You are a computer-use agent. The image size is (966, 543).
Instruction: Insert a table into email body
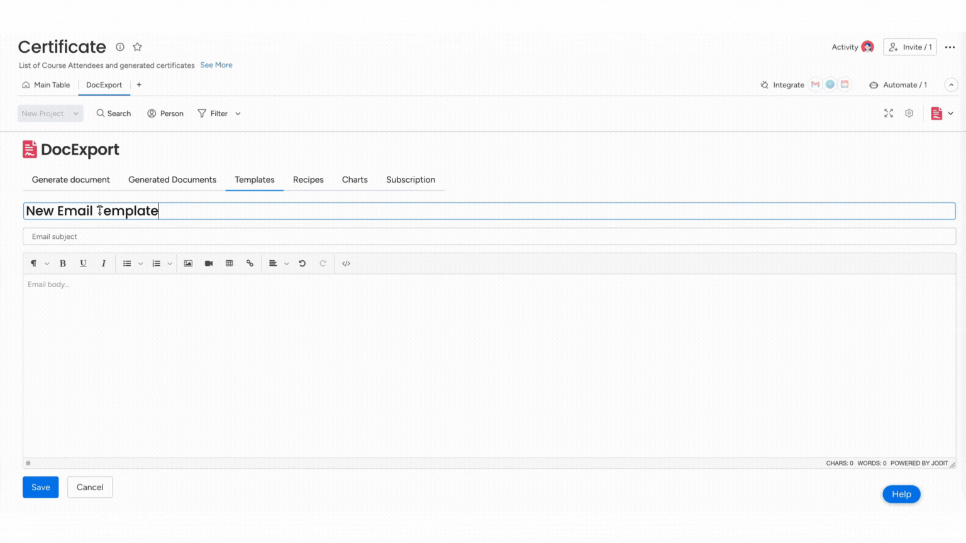(230, 263)
